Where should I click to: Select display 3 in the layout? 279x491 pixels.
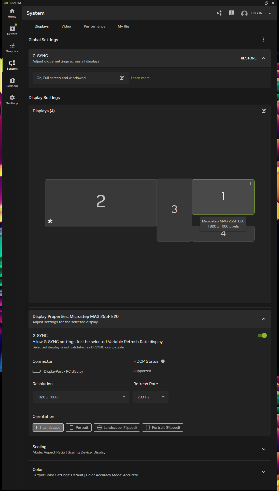pos(174,210)
